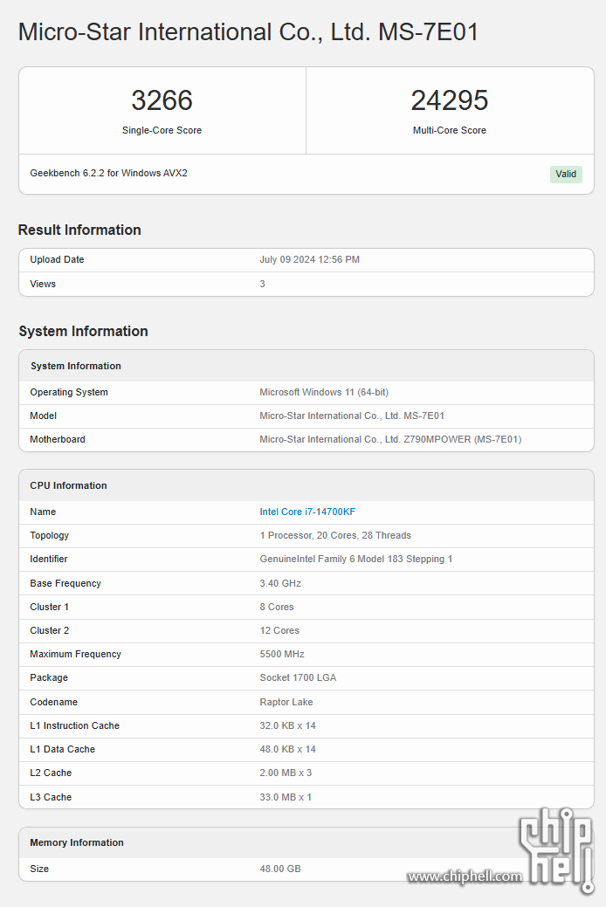Select the Cluster 1 value 8 Cores

(277, 608)
